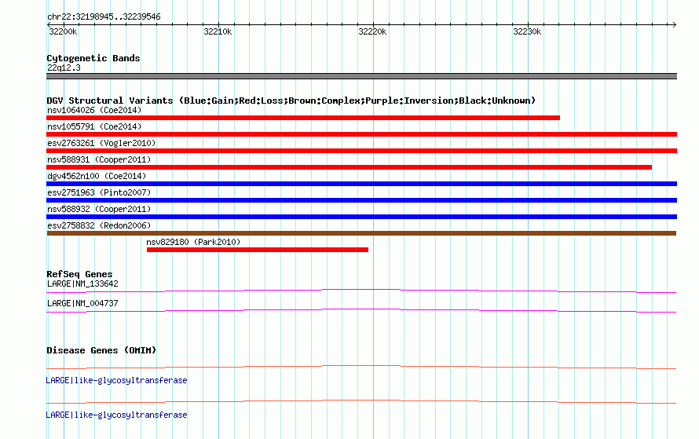Click the gray 22q12.3 cytogenetic band bar
The image size is (699, 439).
click(361, 76)
